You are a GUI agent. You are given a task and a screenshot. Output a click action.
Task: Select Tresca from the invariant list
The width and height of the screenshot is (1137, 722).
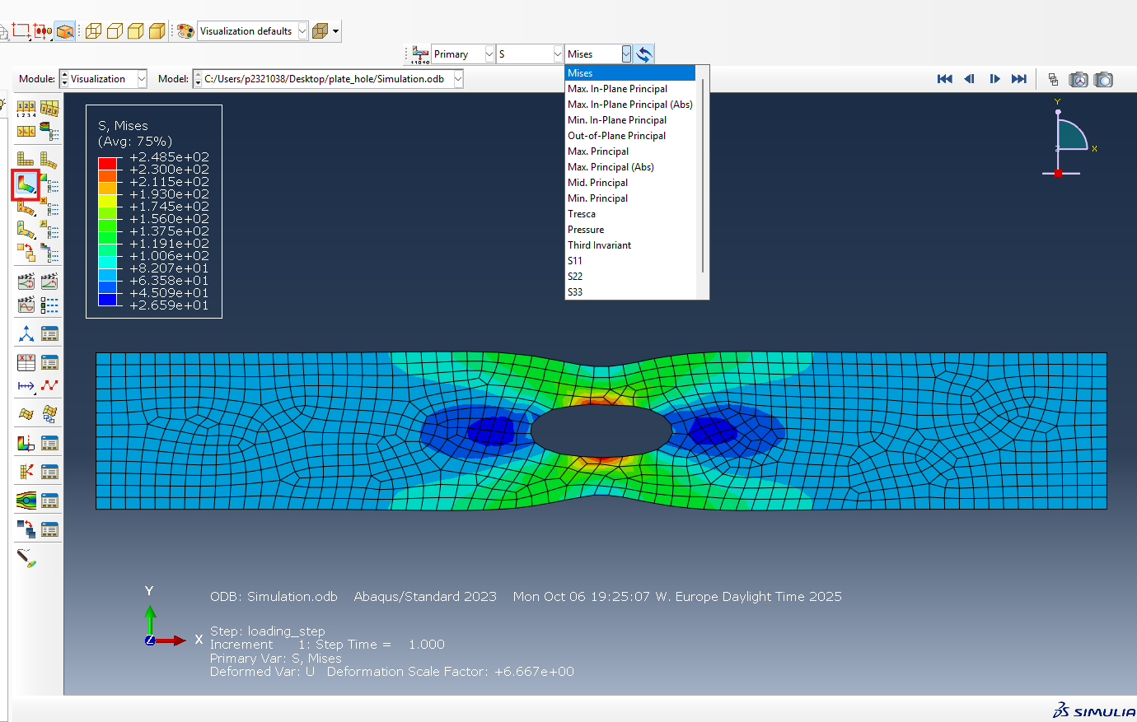582,214
